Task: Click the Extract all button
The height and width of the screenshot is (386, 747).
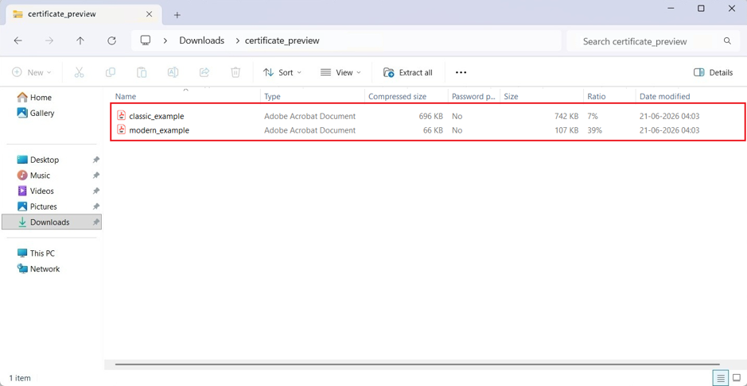Action: pos(408,72)
